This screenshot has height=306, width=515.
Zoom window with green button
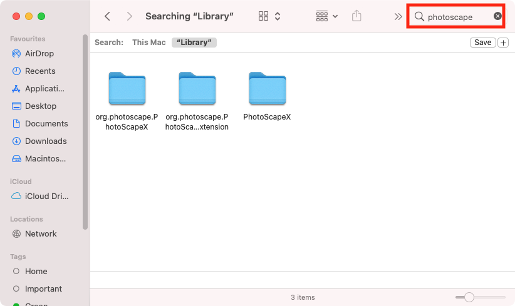pyautogui.click(x=41, y=16)
